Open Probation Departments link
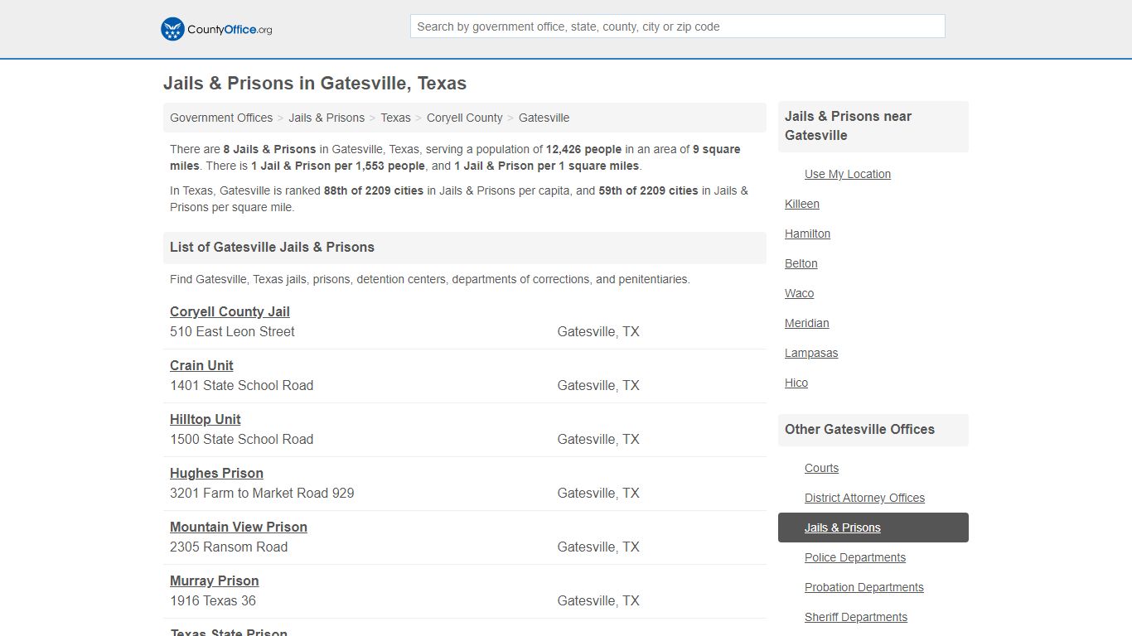 point(864,587)
